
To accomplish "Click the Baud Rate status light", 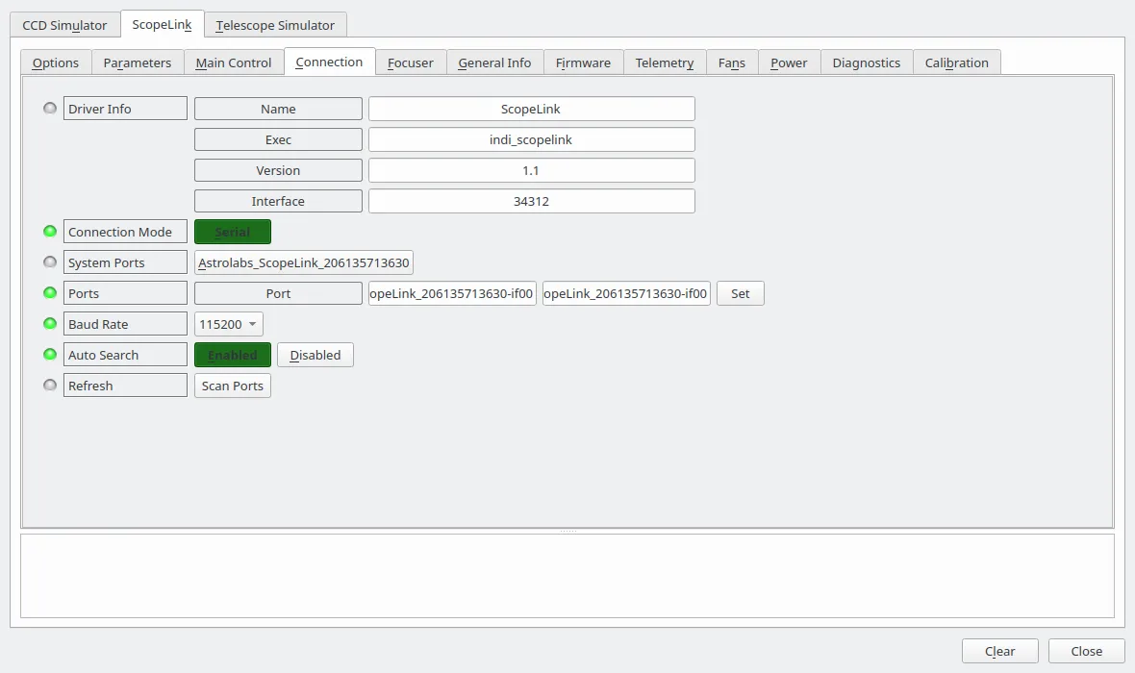I will [x=50, y=323].
